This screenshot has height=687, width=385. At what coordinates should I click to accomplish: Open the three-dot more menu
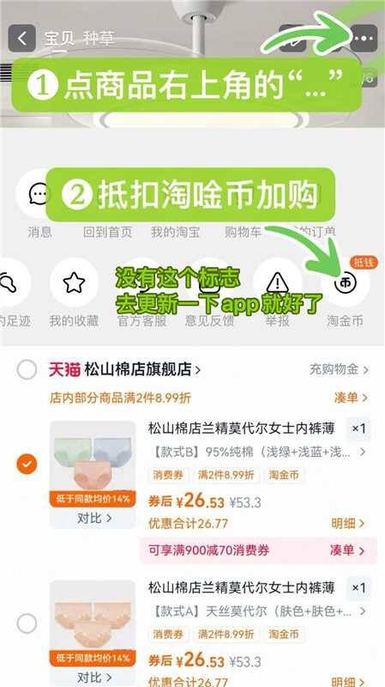[364, 39]
